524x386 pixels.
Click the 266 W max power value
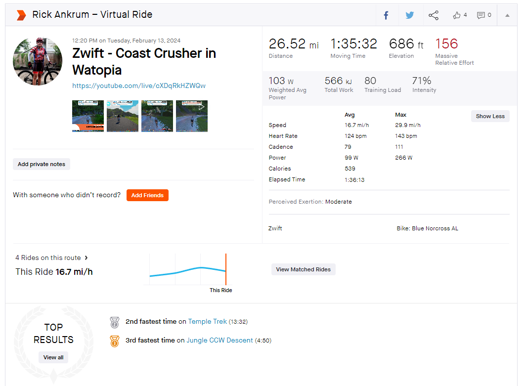click(x=404, y=158)
